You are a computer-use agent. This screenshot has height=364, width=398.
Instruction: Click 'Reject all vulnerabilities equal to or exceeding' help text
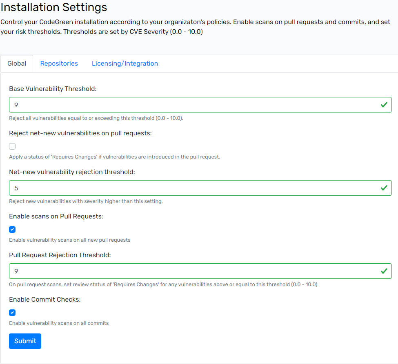(x=96, y=118)
